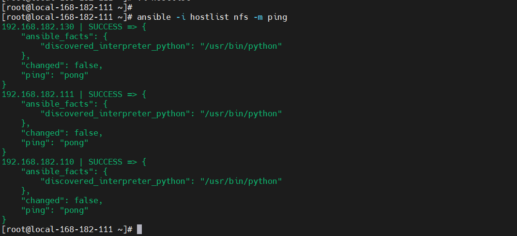Click "changed": false under host 192.168.182.111
The image size is (517, 236).
tap(62, 133)
